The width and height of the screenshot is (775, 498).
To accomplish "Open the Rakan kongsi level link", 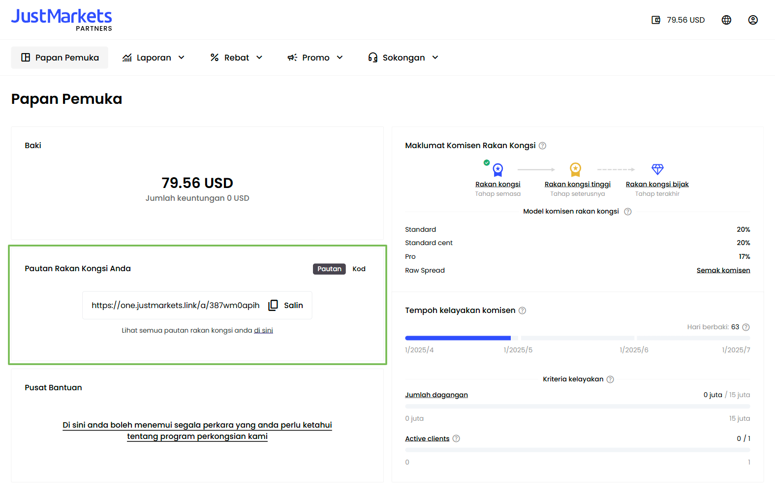I will pos(497,184).
